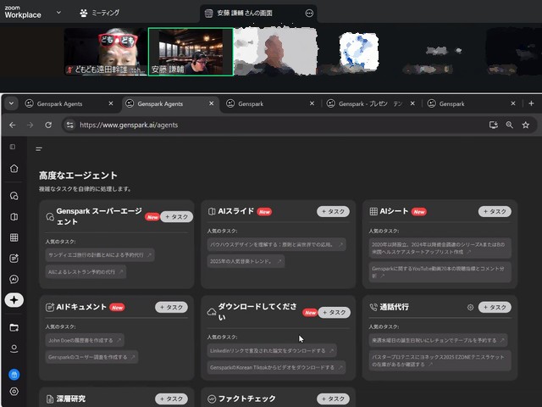Open YouTube動画20本の視聴指標 task
Viewport: 542px width, 407px height.
coord(440,272)
